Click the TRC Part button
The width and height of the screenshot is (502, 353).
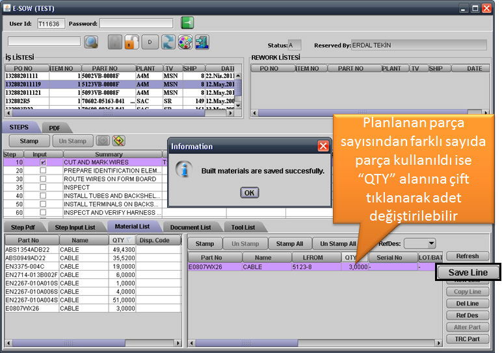tap(468, 339)
